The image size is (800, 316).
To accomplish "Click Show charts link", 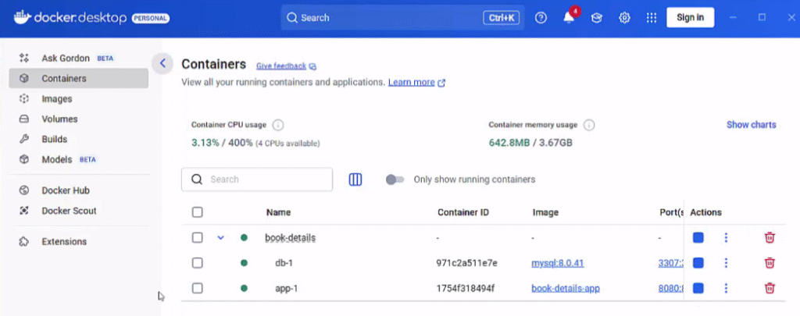I will click(751, 125).
